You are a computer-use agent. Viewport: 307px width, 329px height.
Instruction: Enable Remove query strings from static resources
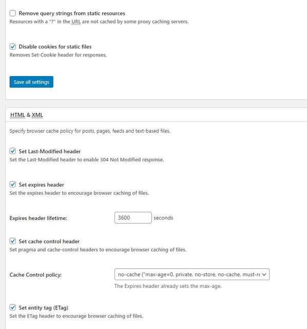12,13
